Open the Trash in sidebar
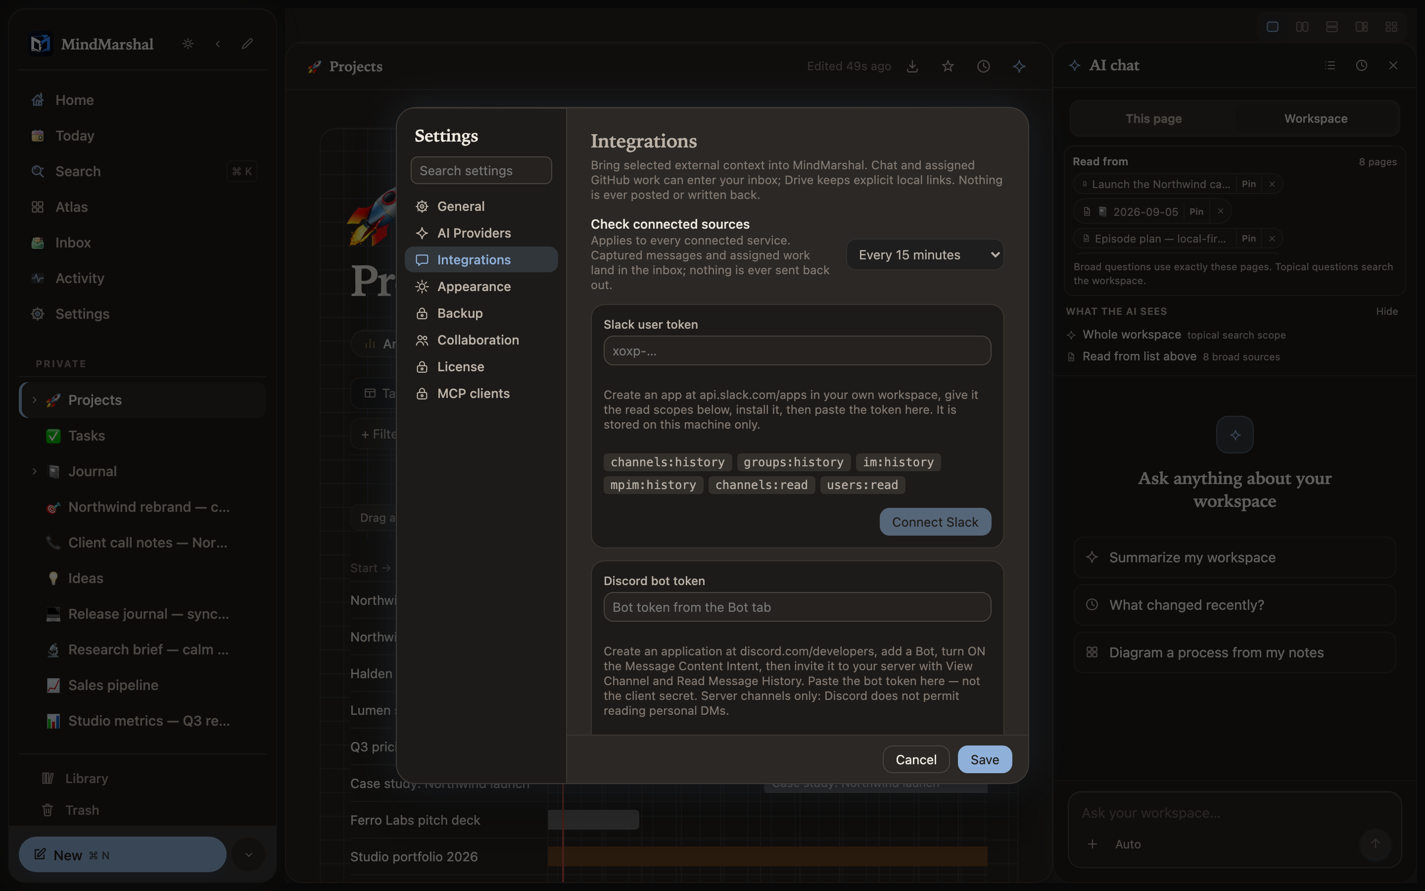This screenshot has width=1425, height=891. tap(142, 810)
